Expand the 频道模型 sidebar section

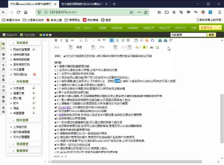click(x=12, y=144)
